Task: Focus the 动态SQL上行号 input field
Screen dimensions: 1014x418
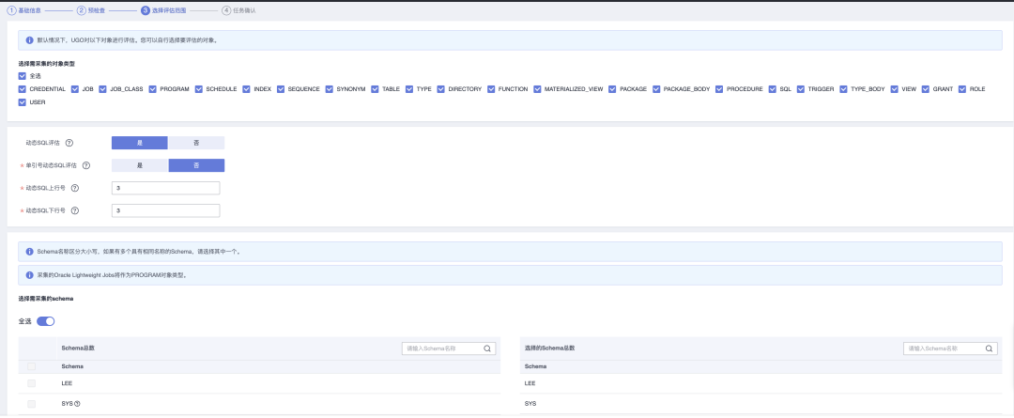Action: (165, 188)
